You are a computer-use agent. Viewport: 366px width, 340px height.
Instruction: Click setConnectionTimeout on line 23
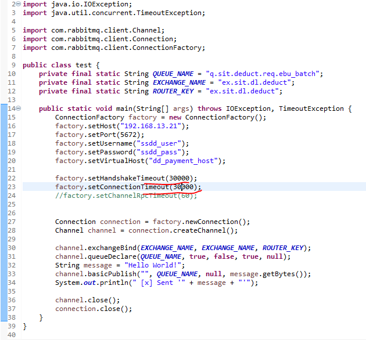click(128, 187)
